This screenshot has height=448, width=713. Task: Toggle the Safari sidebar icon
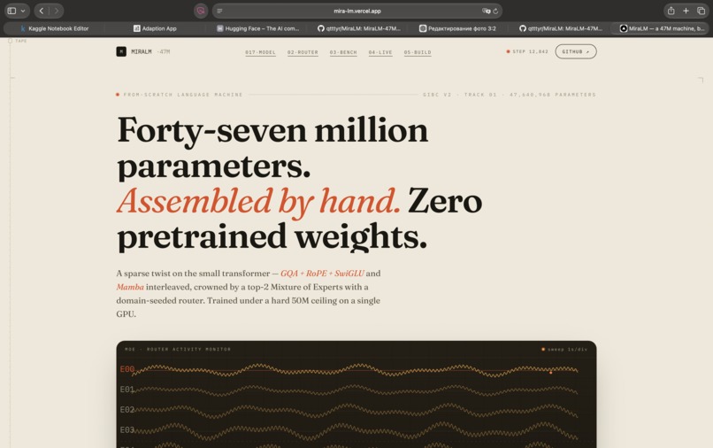11,11
